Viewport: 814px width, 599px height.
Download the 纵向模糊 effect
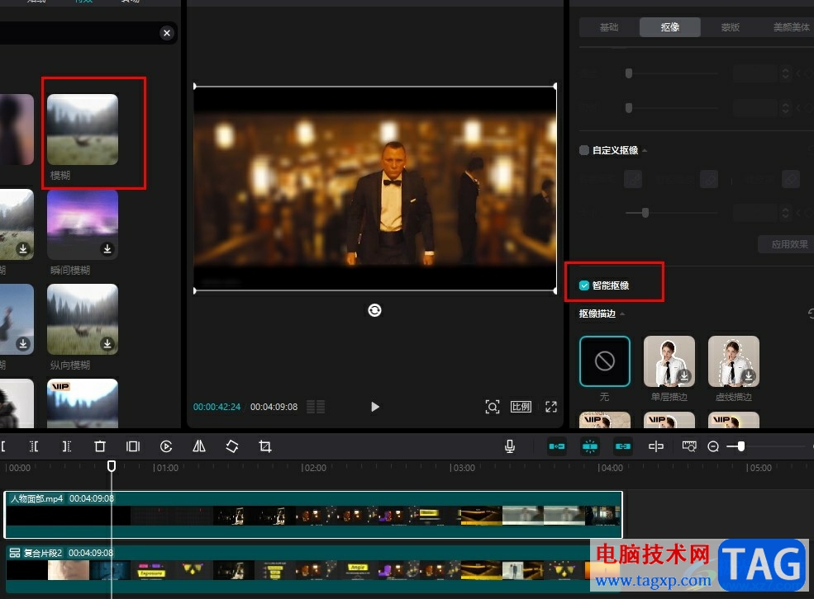coord(107,343)
